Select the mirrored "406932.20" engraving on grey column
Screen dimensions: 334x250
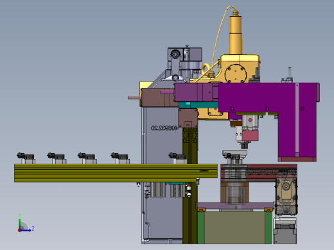(x=164, y=128)
